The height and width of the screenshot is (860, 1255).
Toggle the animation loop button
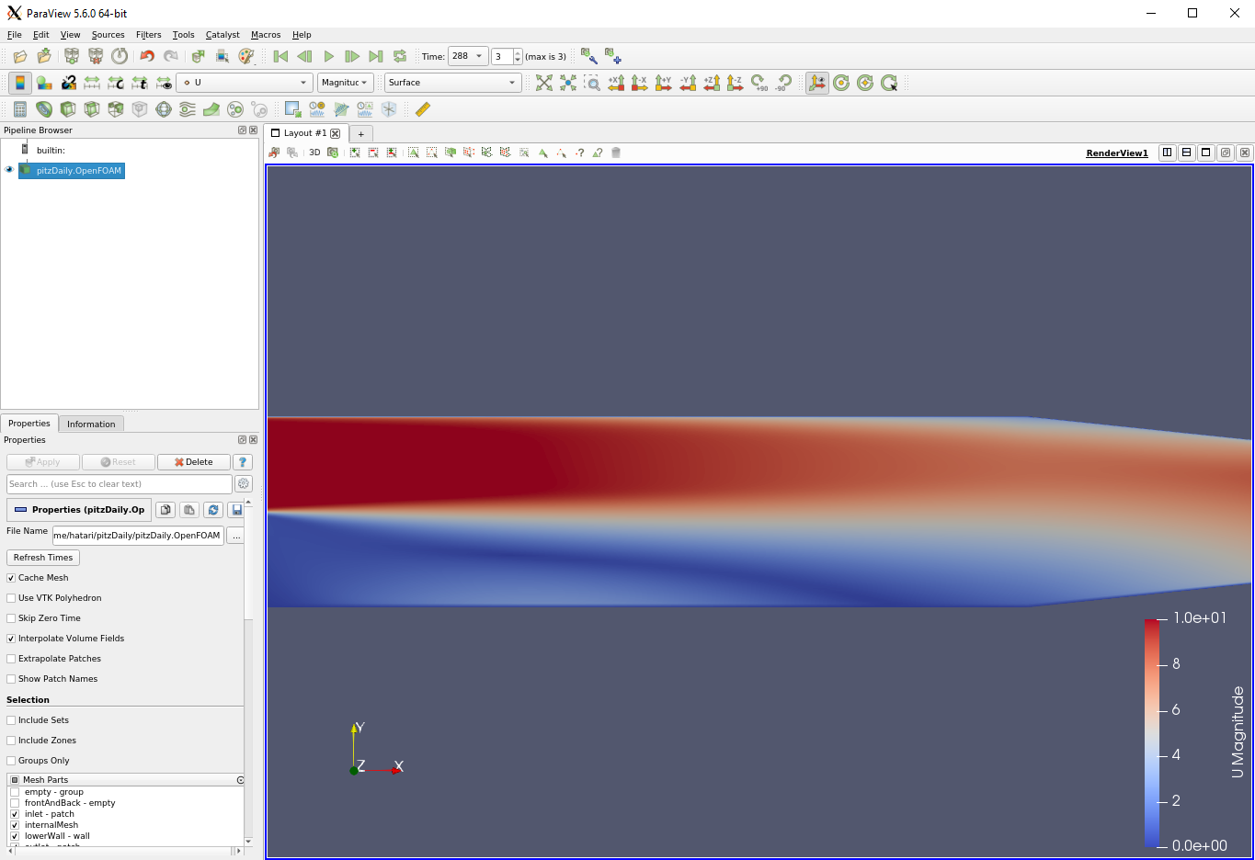point(400,56)
